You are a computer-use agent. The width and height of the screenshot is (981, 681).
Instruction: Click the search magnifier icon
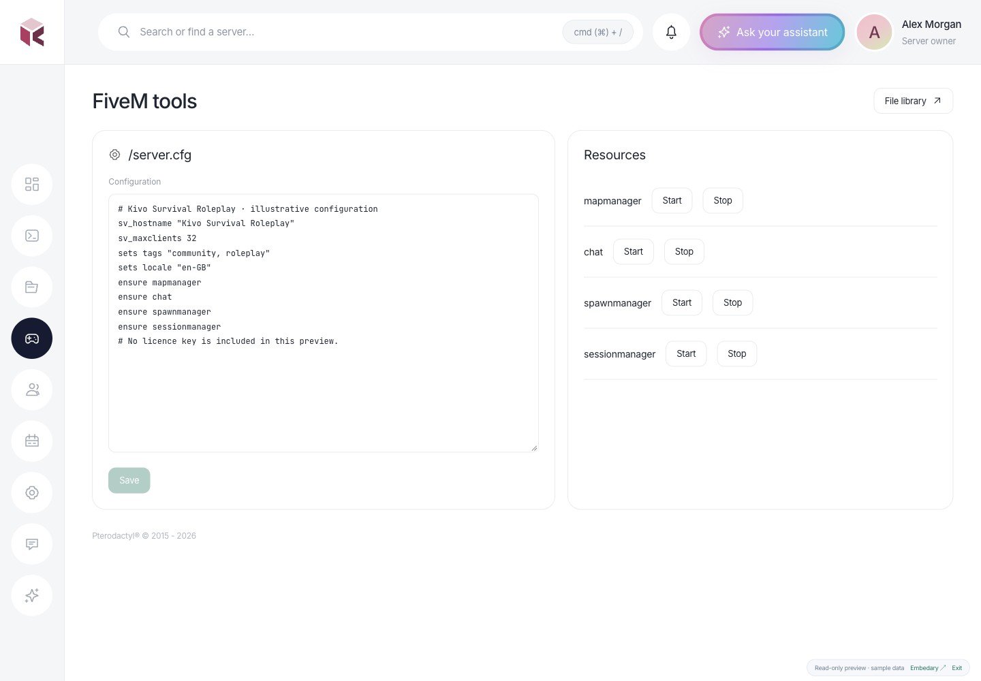click(x=124, y=32)
